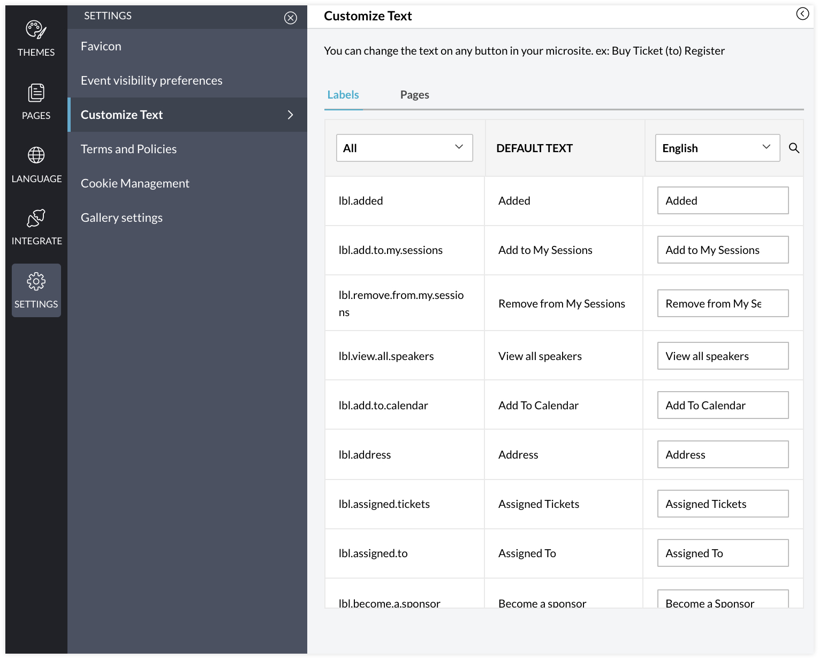The image size is (819, 659).
Task: Open the Pages section icon
Action: point(36,93)
